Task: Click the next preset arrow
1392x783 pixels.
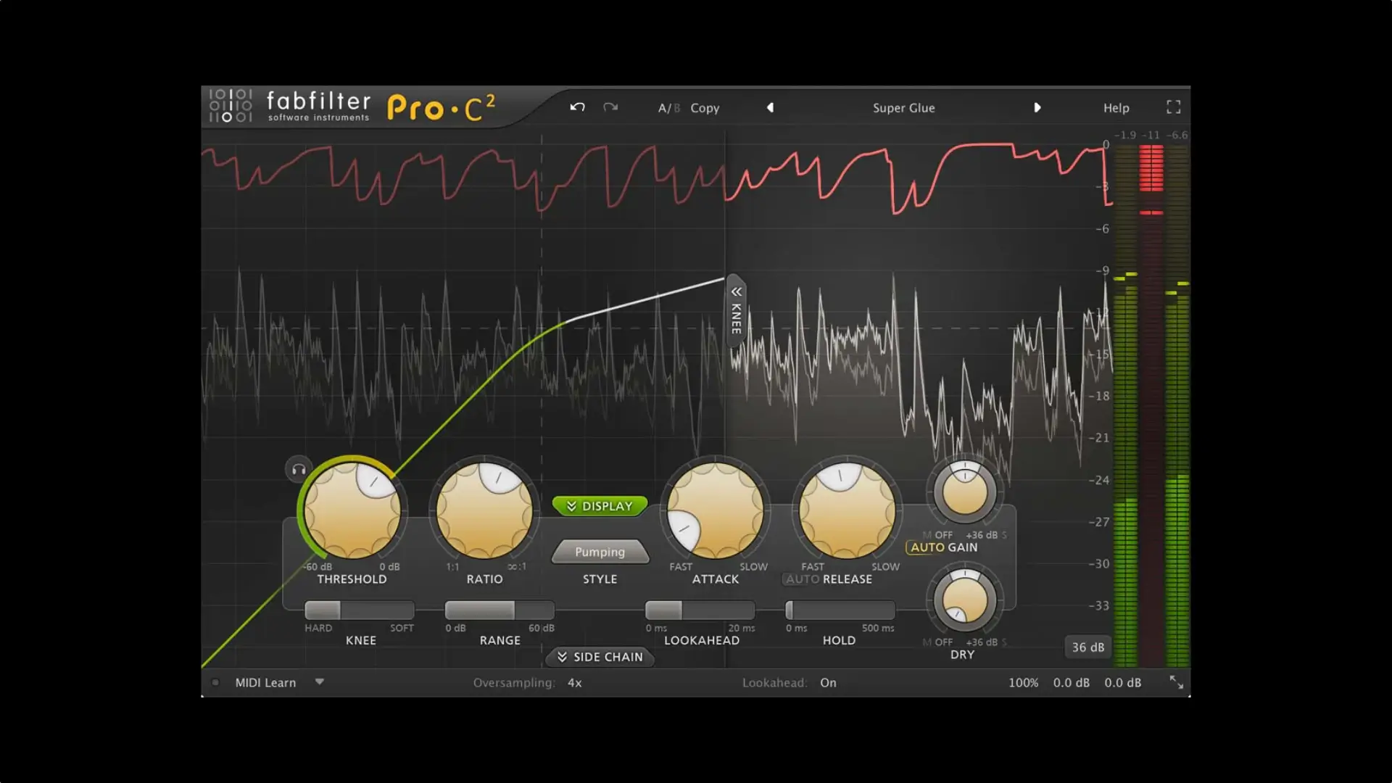Action: [1038, 107]
